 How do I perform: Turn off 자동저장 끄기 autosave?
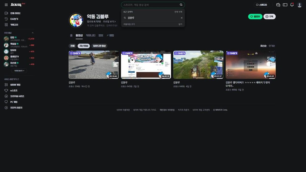129,24
